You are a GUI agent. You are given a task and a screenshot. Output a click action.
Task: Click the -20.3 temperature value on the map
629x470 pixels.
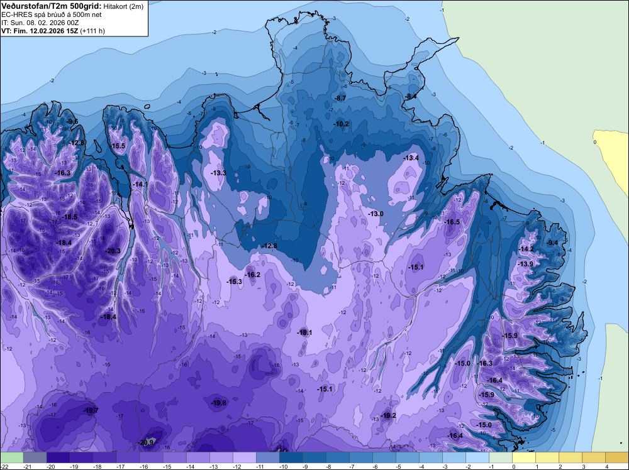(113, 251)
